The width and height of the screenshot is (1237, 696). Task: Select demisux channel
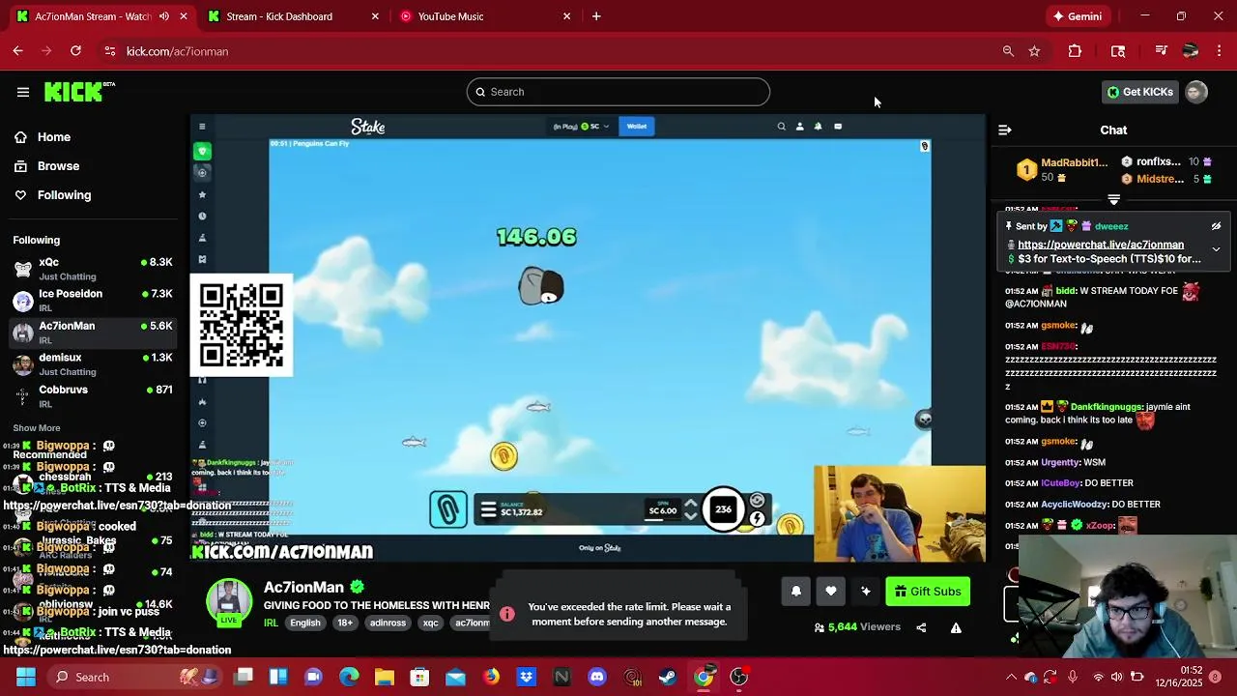pyautogui.click(x=92, y=364)
